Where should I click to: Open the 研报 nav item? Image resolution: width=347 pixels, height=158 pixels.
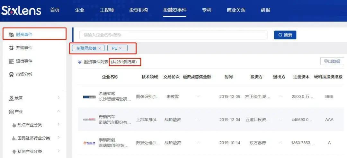pos(266,10)
